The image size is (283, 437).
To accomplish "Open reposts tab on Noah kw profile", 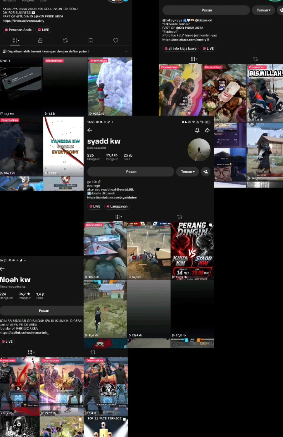I will (x=93, y=352).
